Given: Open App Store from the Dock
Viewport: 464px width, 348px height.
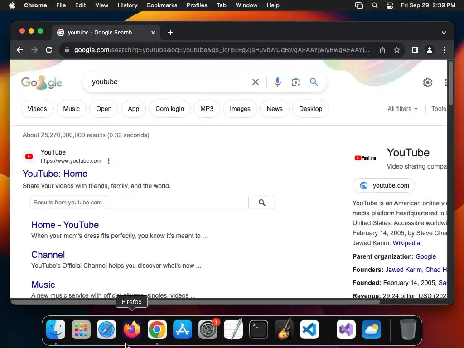Looking at the screenshot, I should tap(183, 329).
